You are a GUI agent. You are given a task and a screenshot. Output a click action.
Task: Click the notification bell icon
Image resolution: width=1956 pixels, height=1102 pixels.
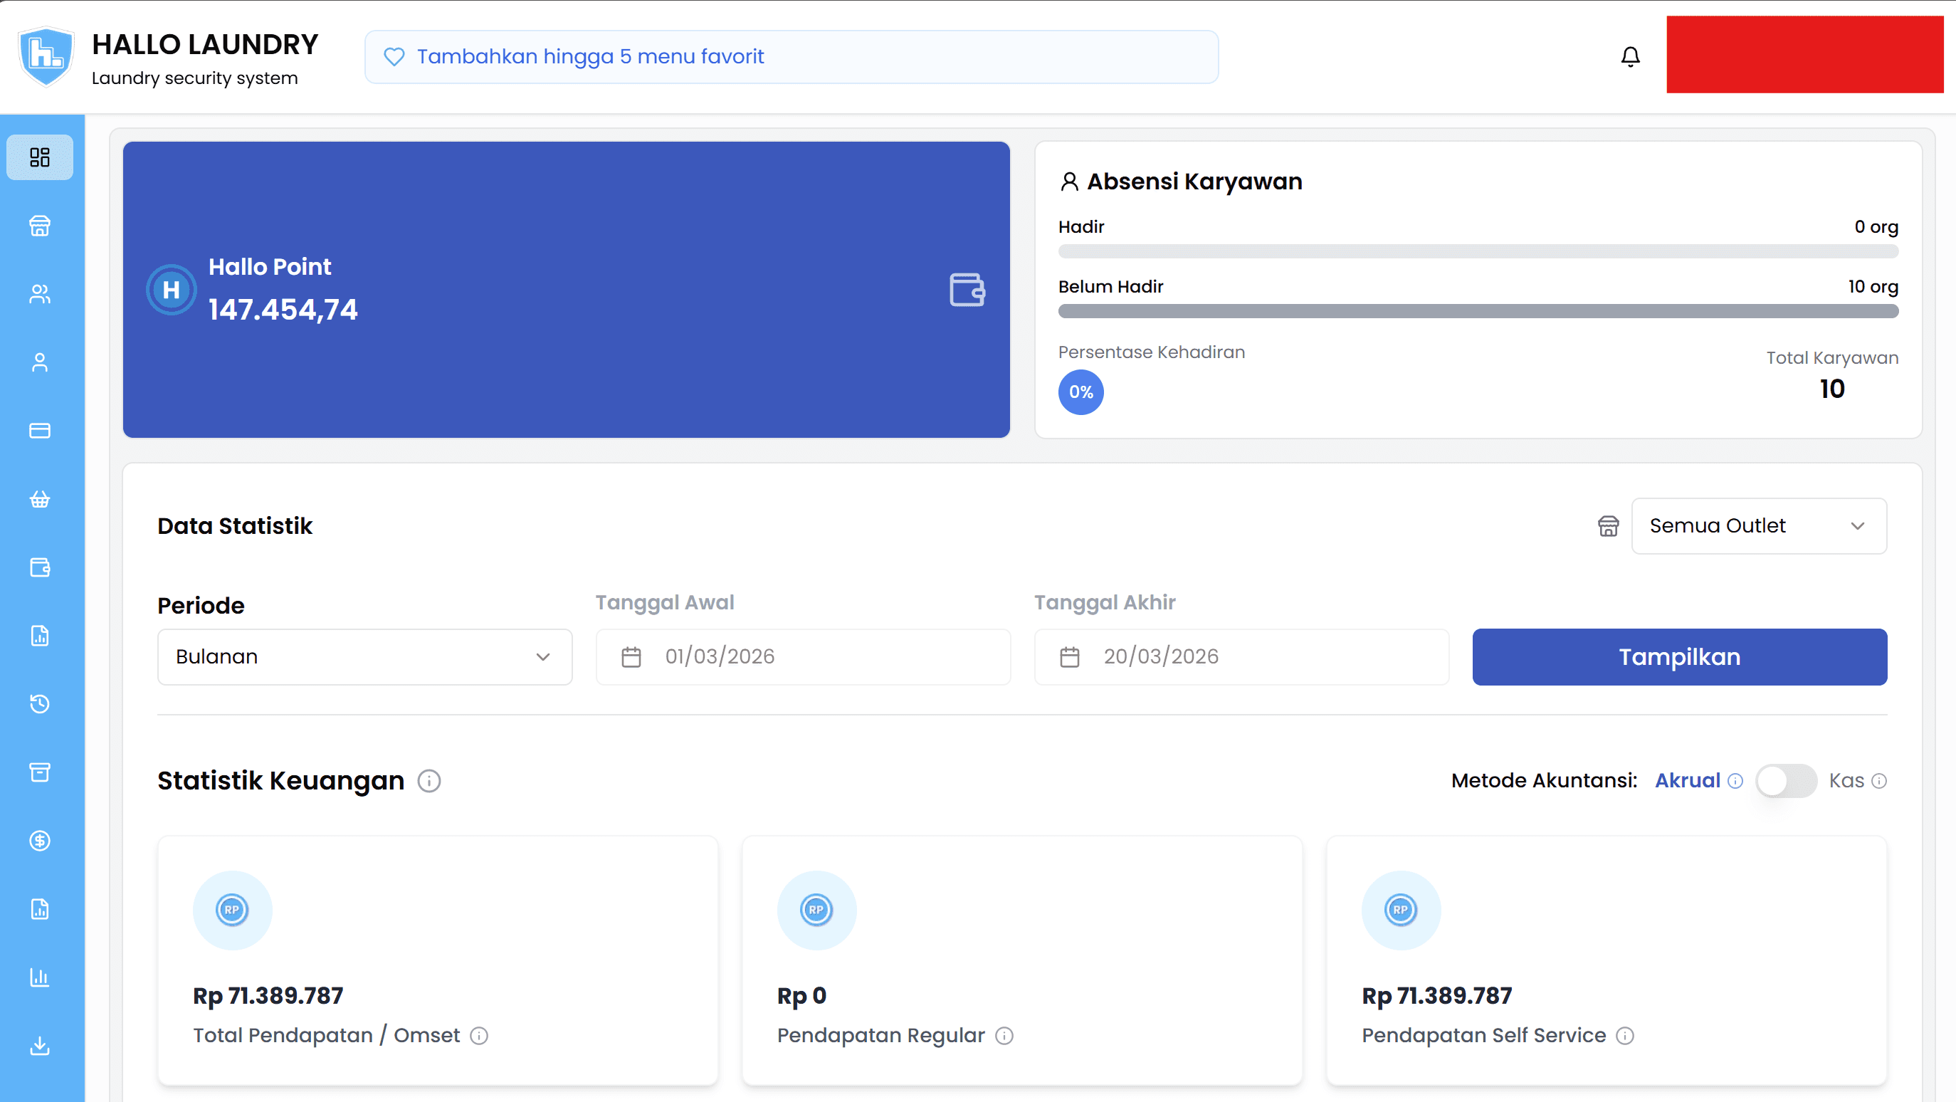[1630, 57]
